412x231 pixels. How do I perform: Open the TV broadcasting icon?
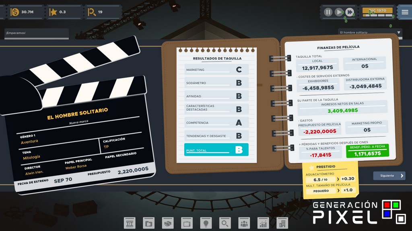(x=187, y=222)
